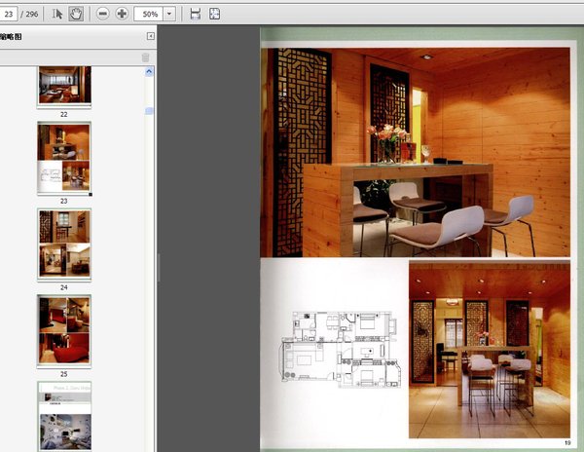The height and width of the screenshot is (452, 584).
Task: Click the lower dining room photo
Action: pyautogui.click(x=490, y=350)
